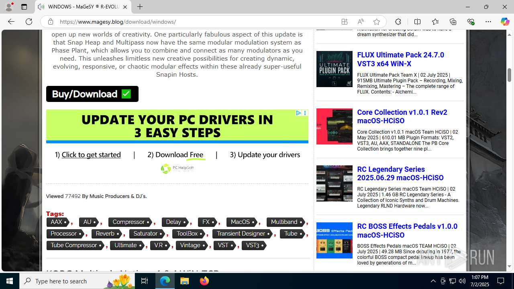Select the Compressor tag
The width and height of the screenshot is (514, 289).
131,222
